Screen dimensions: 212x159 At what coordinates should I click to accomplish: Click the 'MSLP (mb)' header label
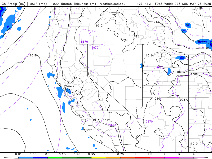[x=38, y=4]
